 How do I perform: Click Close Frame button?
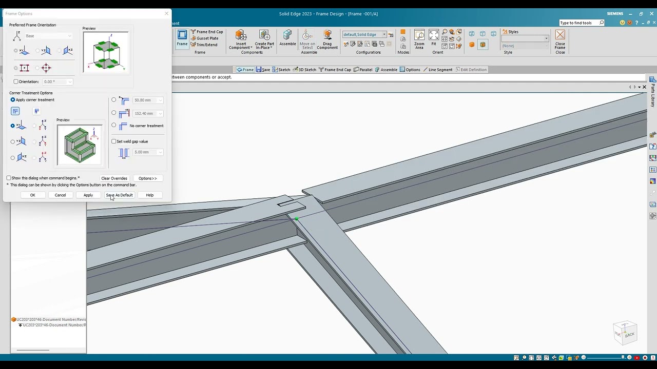(x=560, y=39)
